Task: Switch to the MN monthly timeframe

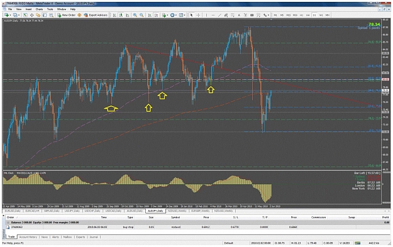Action: [328, 15]
